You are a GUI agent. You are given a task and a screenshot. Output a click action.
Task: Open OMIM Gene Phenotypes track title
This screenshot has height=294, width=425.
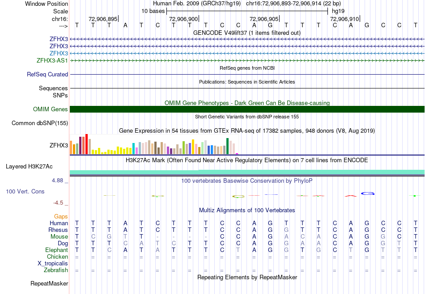click(247, 103)
